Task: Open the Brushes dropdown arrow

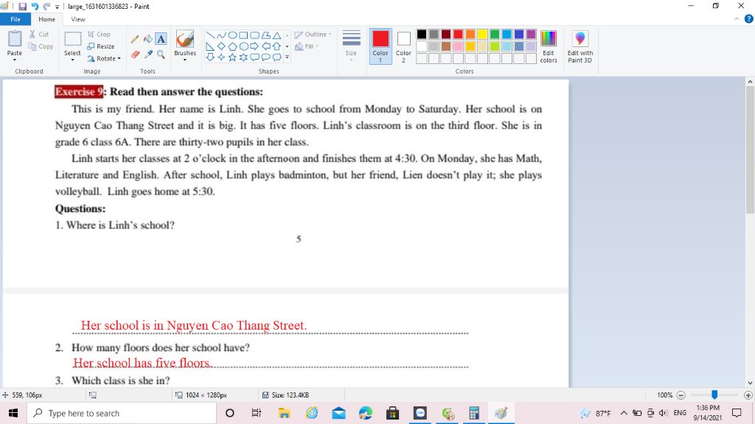Action: click(x=185, y=60)
